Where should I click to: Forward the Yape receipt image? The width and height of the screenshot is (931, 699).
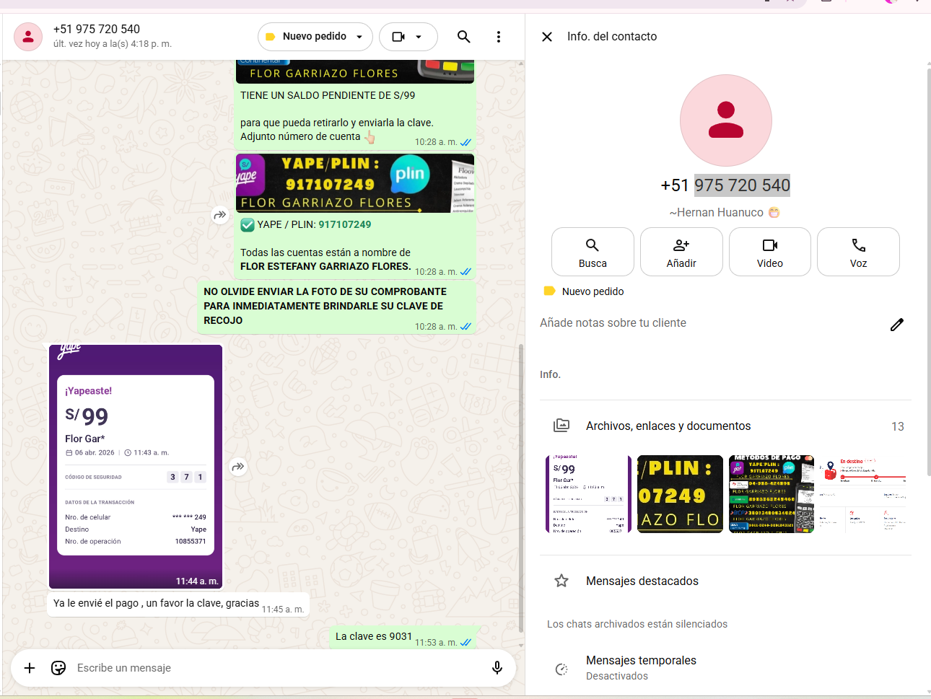coord(237,467)
